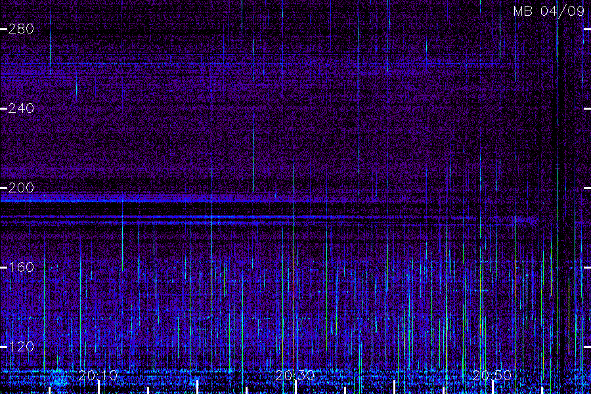The image size is (591, 394).
Task: Click the MB 04/09 date stamp
Action: pos(549,11)
